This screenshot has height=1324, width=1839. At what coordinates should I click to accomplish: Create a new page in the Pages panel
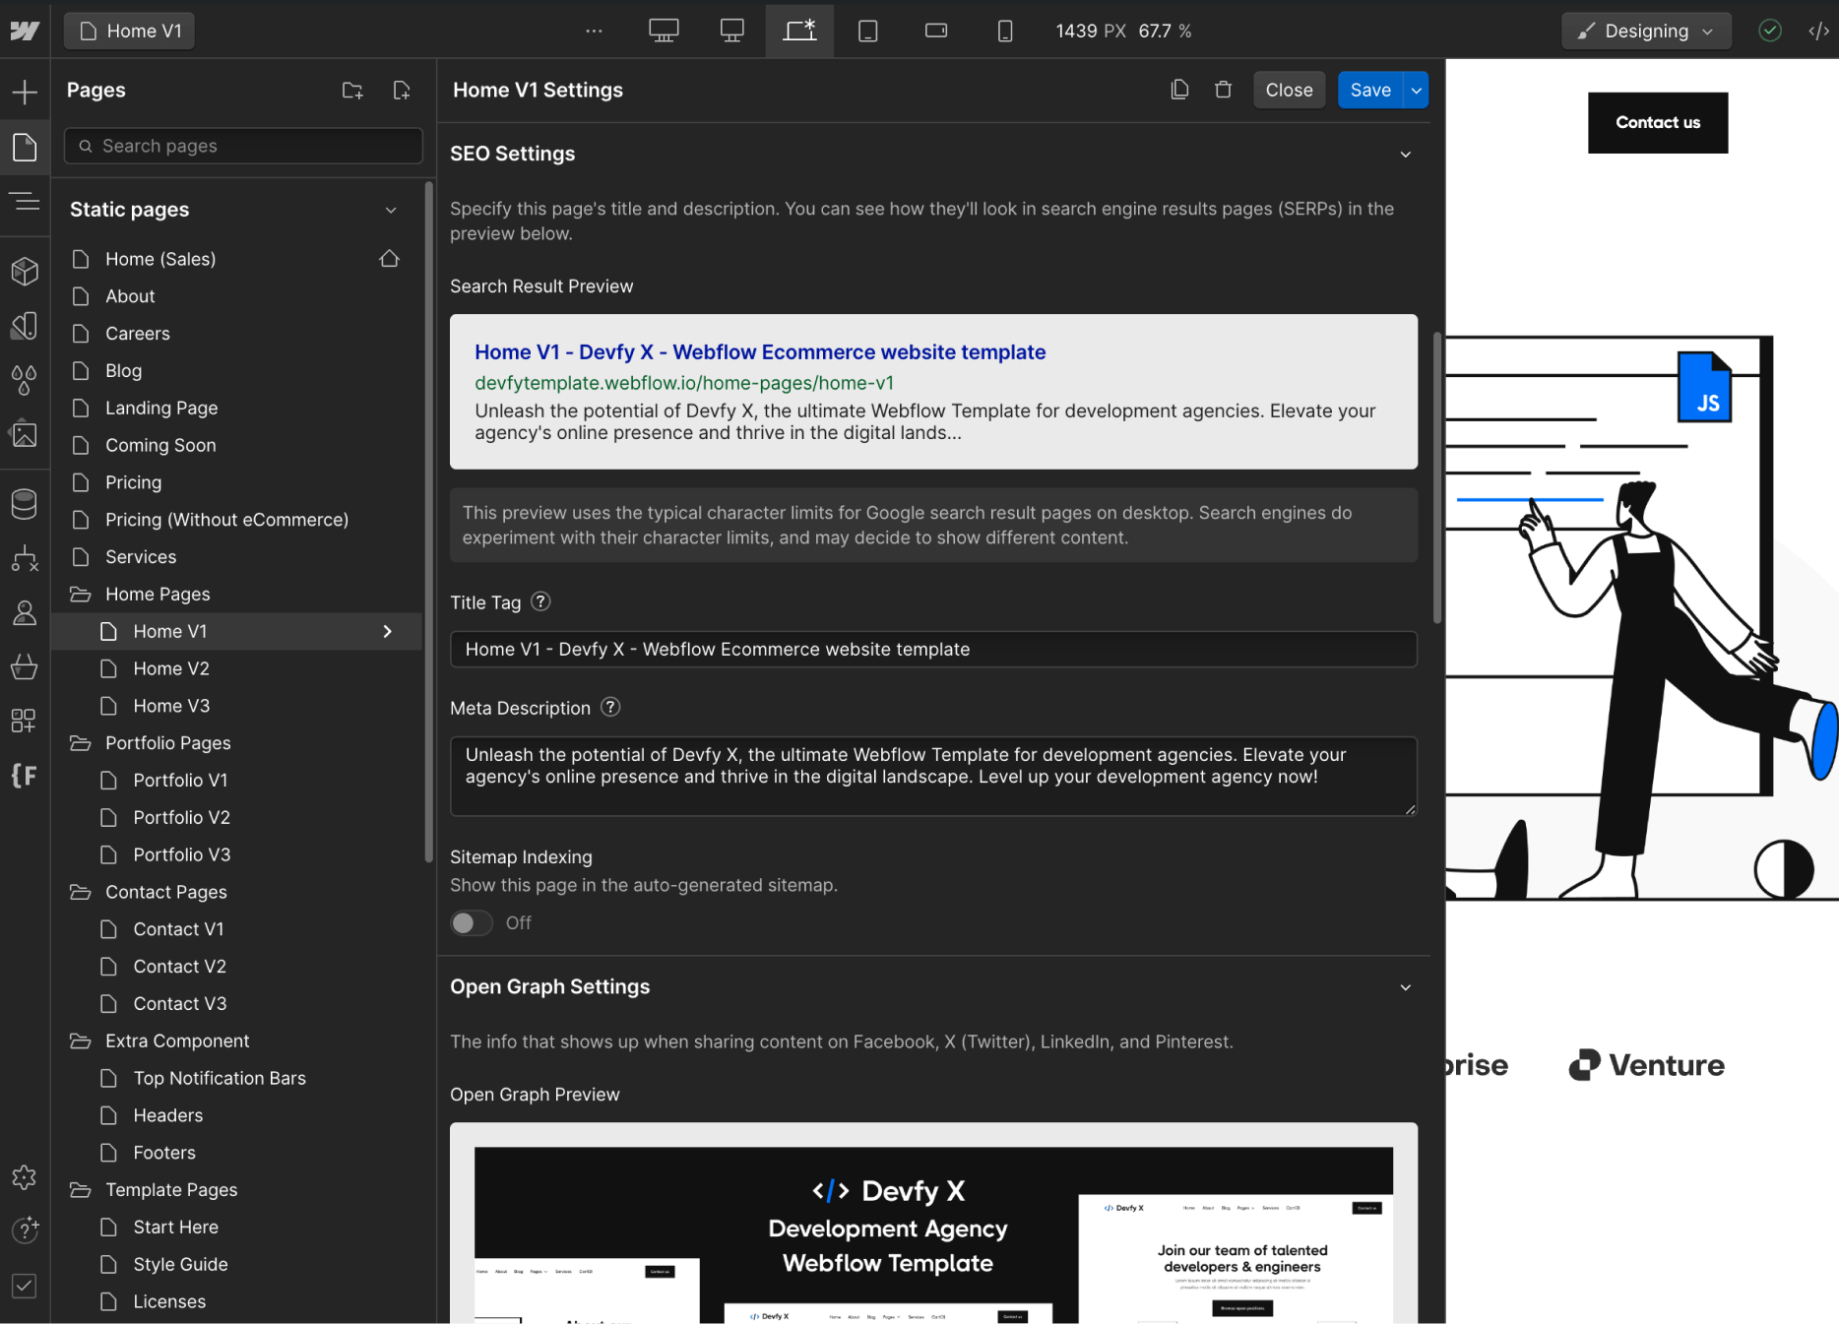[401, 90]
